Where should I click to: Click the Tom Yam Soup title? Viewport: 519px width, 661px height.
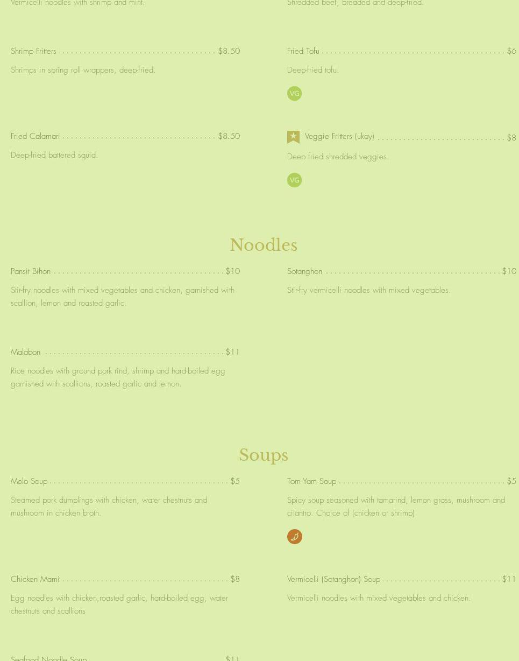pyautogui.click(x=311, y=481)
